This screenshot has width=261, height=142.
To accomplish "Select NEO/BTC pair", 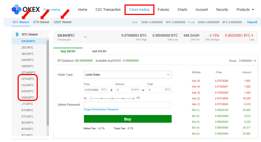I will pyautogui.click(x=27, y=54).
